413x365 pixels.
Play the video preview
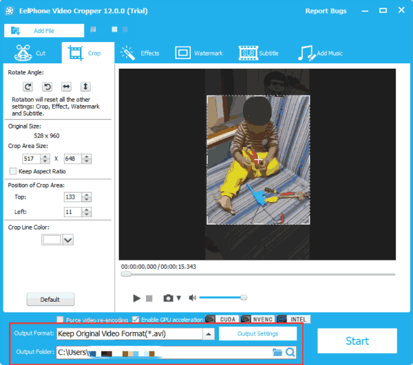click(x=137, y=298)
